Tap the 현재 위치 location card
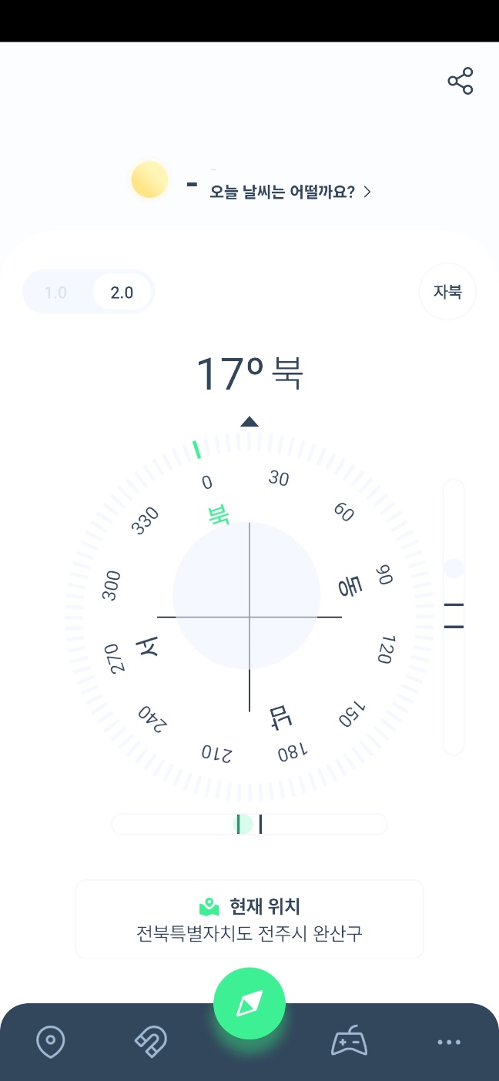 [x=249, y=919]
